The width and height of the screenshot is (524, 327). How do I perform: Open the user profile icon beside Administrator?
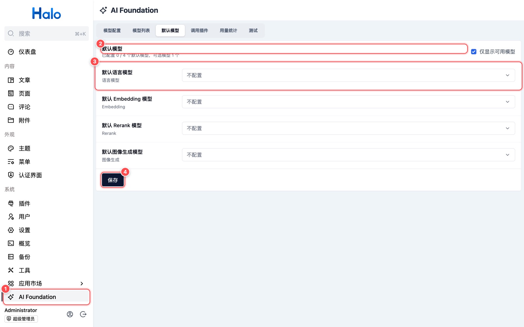[70, 314]
